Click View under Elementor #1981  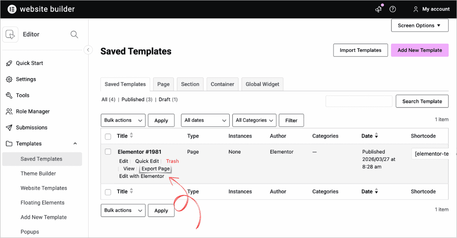pyautogui.click(x=129, y=169)
